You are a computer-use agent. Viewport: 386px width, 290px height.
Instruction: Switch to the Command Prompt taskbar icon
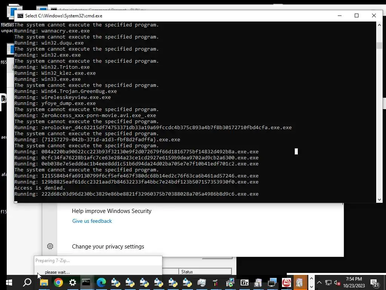click(86, 282)
